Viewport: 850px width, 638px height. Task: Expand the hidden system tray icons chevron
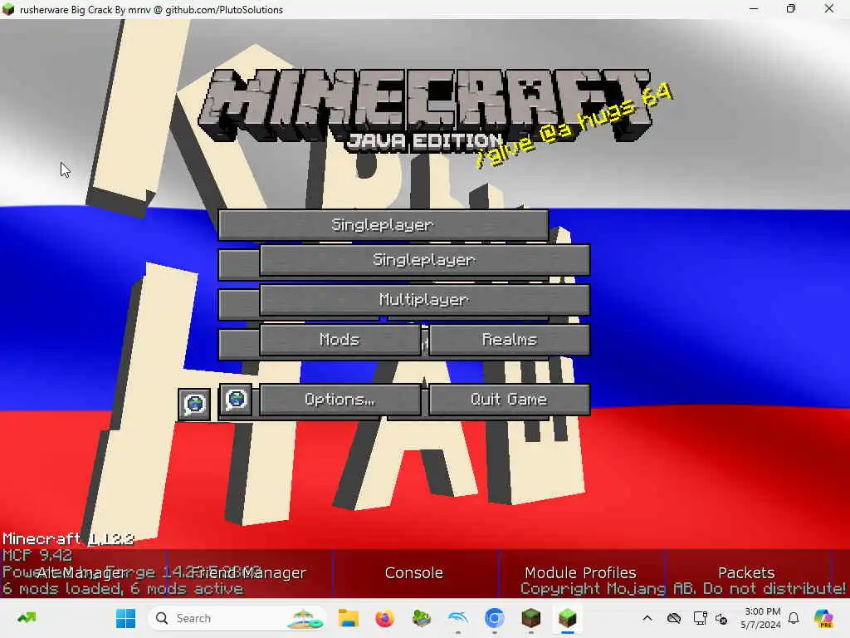click(647, 618)
